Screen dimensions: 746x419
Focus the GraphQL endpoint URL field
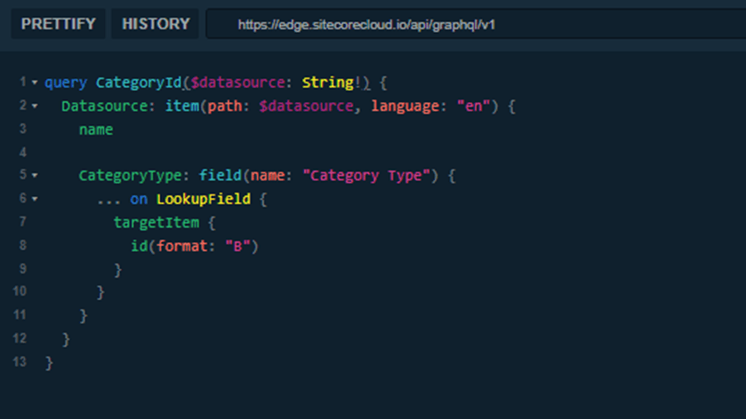pos(471,25)
